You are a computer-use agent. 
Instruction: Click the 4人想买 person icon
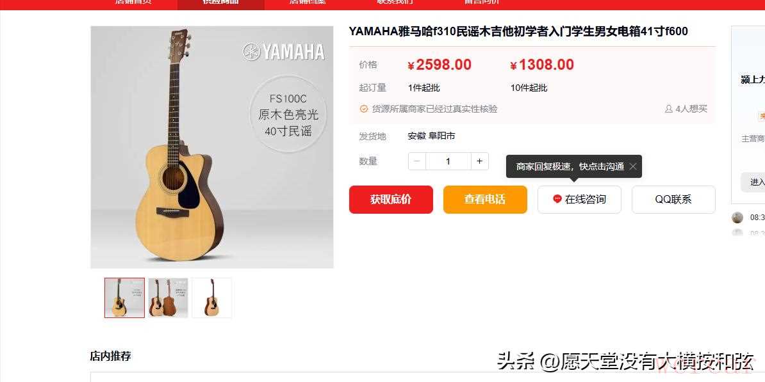point(669,109)
